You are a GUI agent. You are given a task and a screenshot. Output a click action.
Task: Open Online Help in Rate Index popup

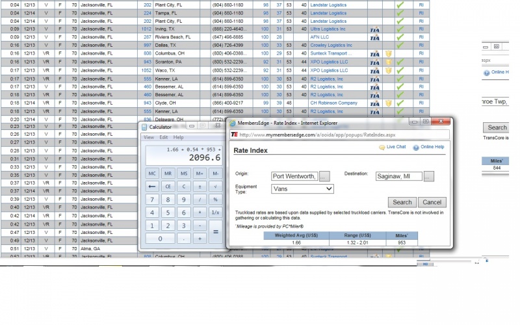(x=428, y=147)
